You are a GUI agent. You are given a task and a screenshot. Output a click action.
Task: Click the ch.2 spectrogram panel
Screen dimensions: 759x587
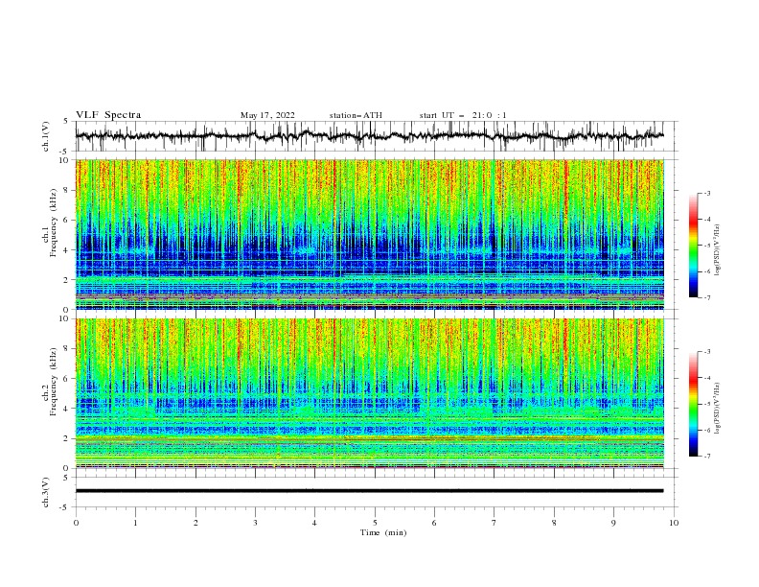[370, 393]
